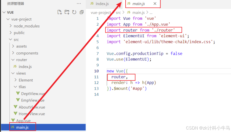Place cursor on 'import router from' line
The height and width of the screenshot is (132, 231).
[x=141, y=30]
